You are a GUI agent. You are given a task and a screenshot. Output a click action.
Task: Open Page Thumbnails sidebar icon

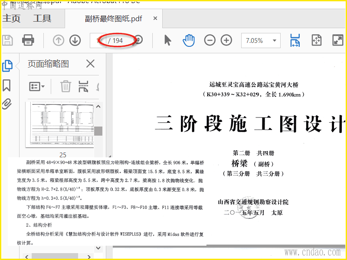pyautogui.click(x=7, y=66)
